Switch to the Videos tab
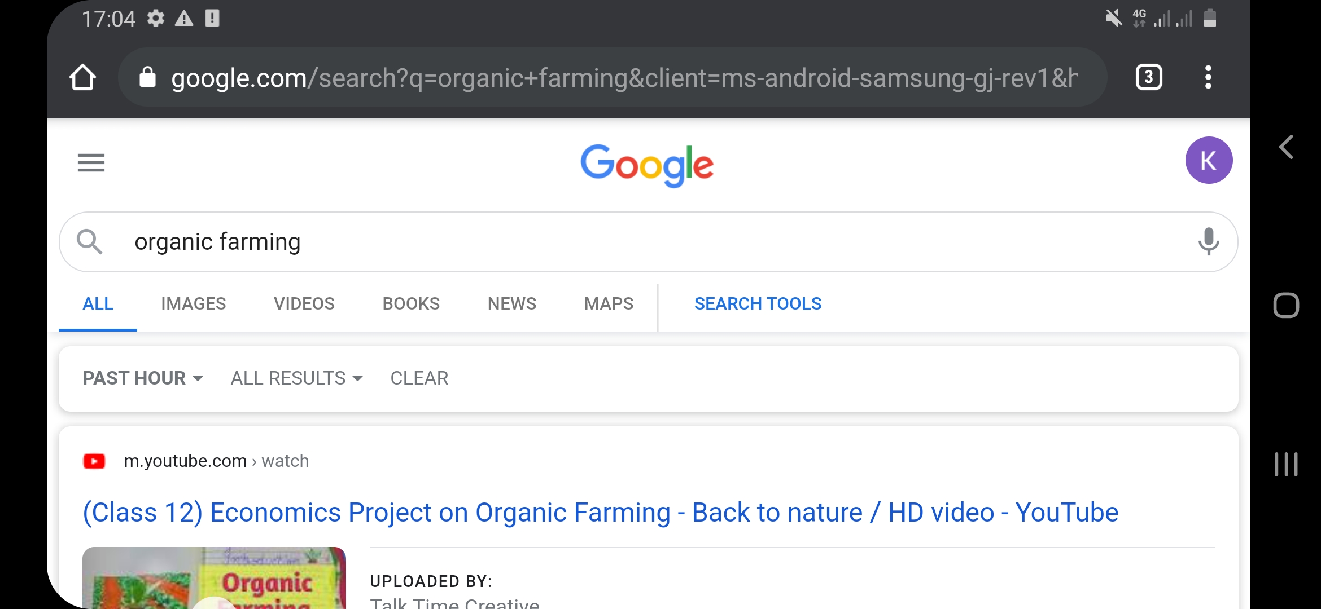The width and height of the screenshot is (1321, 609). click(x=304, y=304)
